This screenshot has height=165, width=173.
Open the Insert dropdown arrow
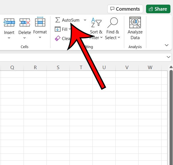(x=9, y=38)
